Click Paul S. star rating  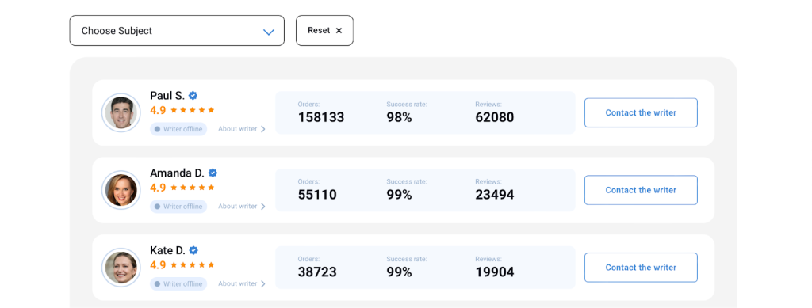192,110
